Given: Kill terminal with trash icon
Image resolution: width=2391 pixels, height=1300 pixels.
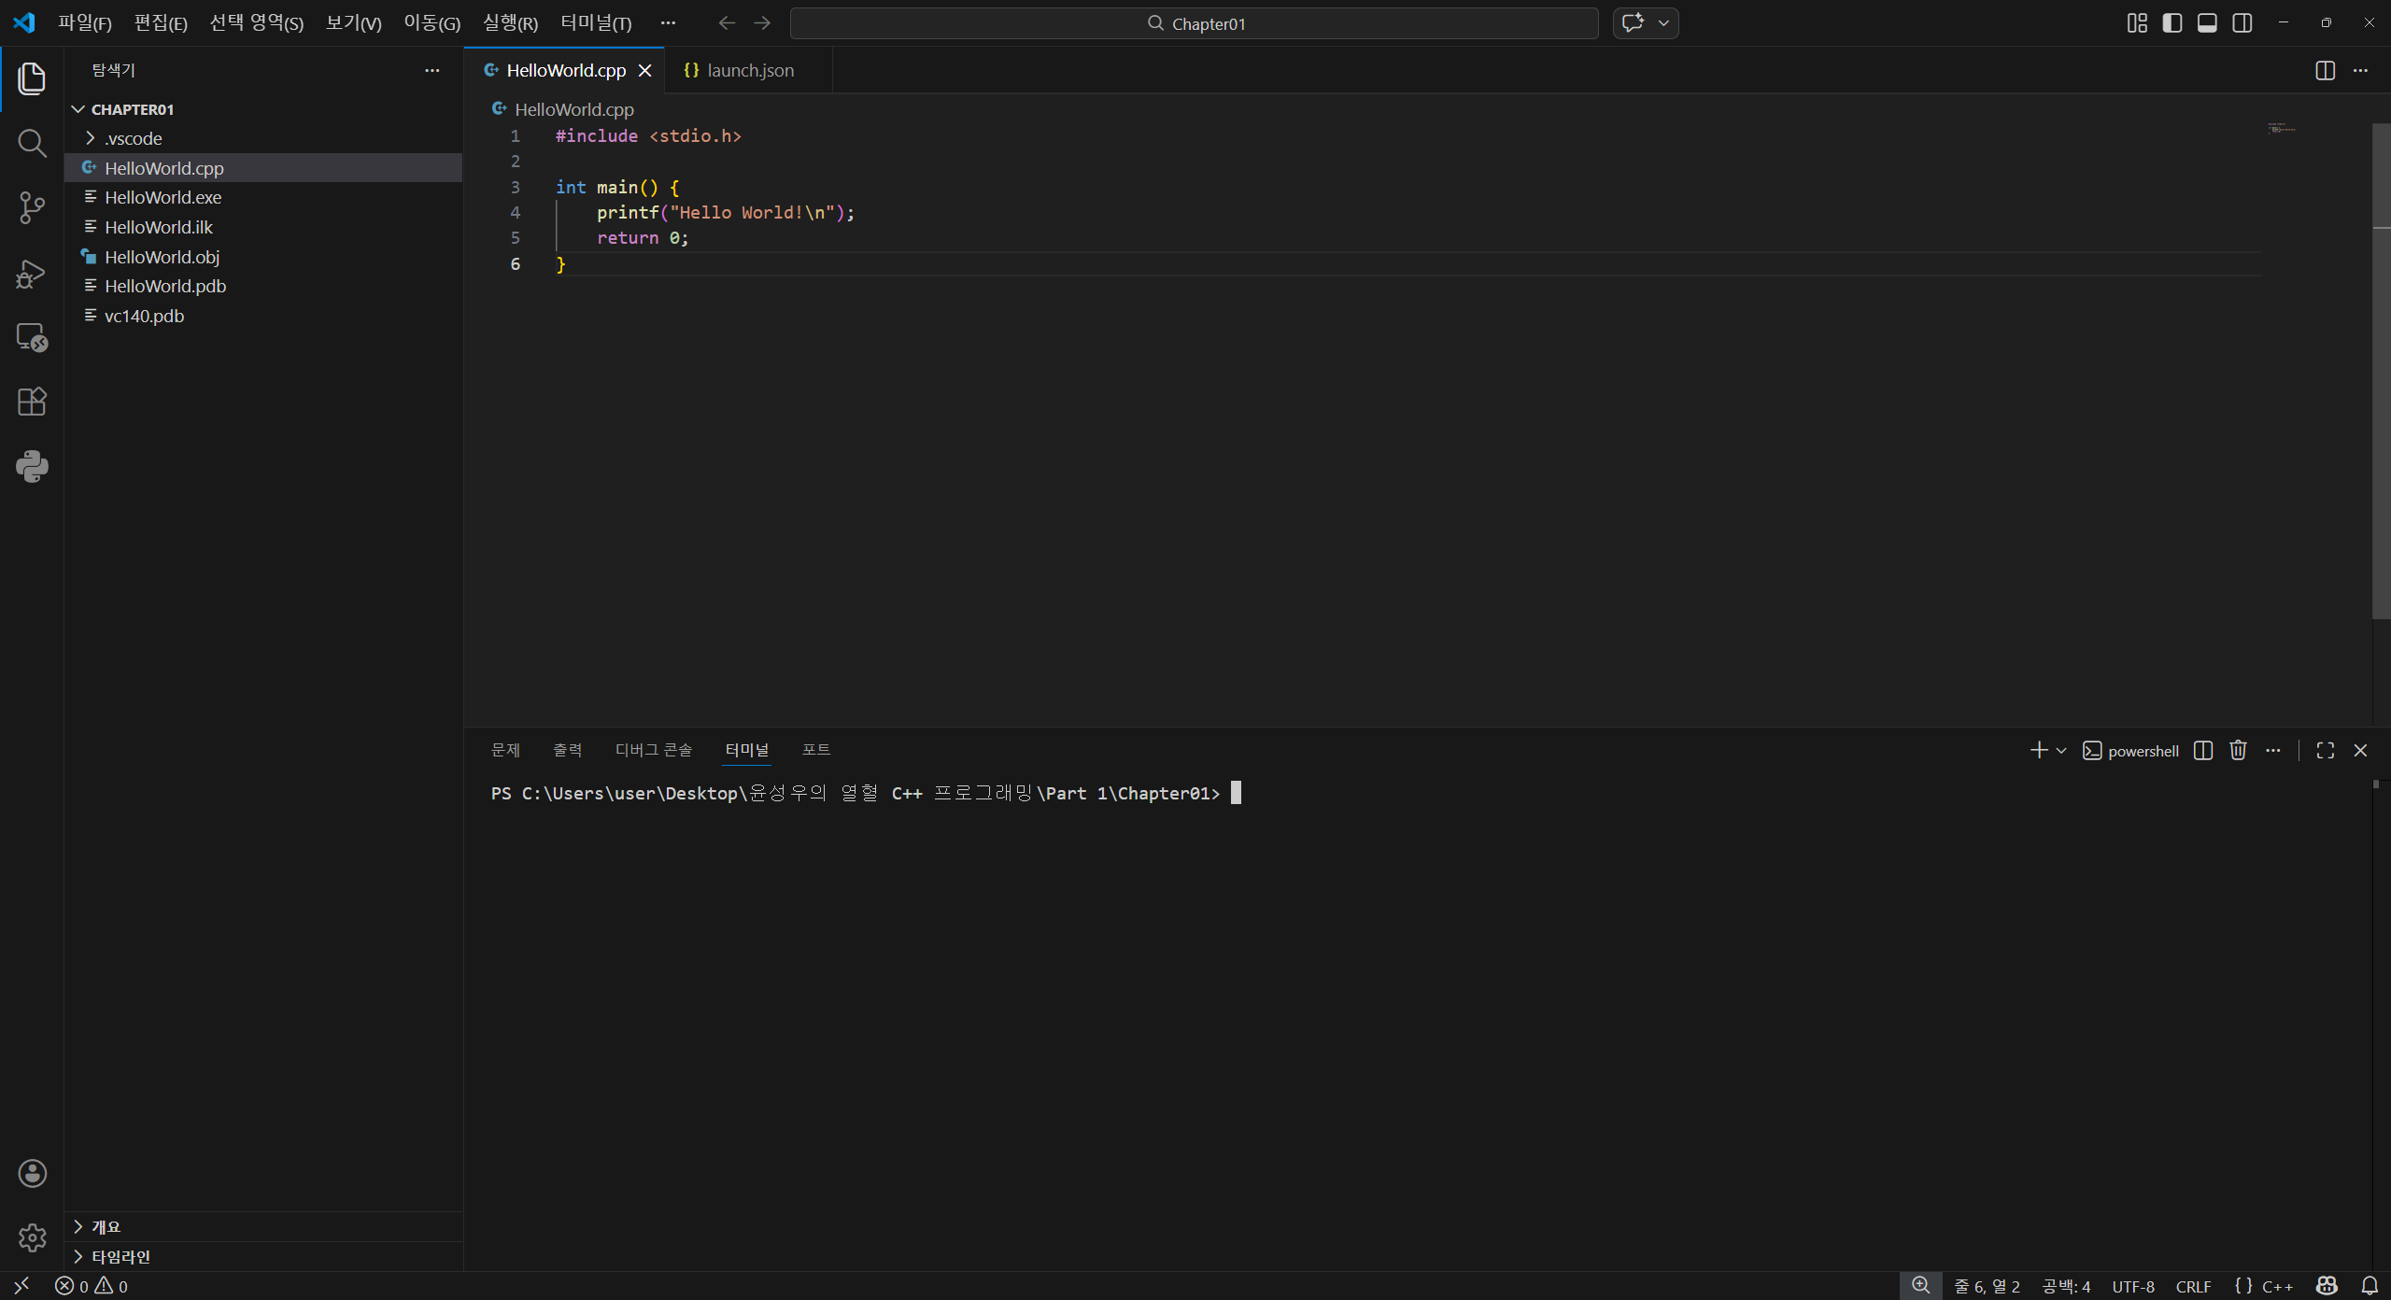Looking at the screenshot, I should coord(2238,750).
